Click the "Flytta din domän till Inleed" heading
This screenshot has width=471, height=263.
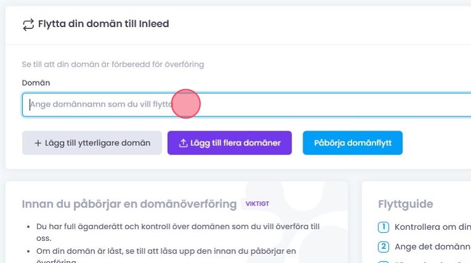104,25
